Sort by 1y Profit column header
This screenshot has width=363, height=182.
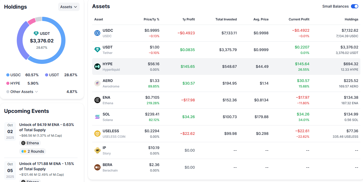189,19
